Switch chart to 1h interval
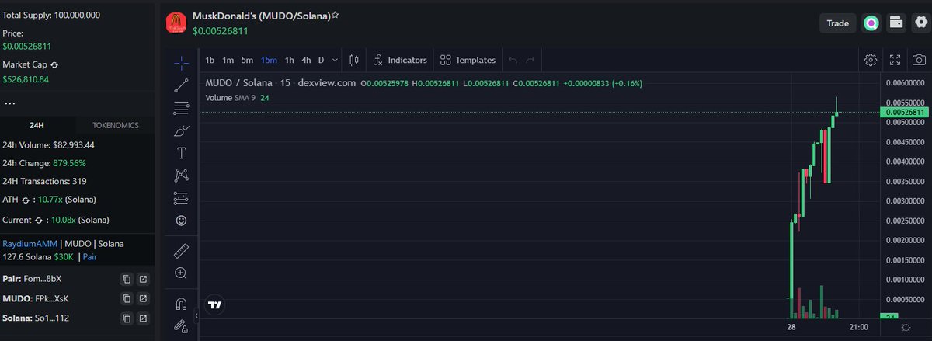 289,60
